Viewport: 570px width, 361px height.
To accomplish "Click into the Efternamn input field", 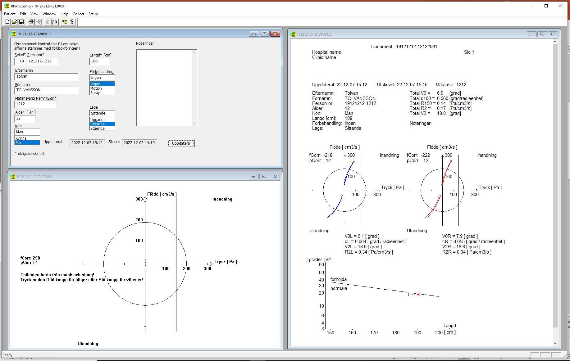I will (46, 76).
